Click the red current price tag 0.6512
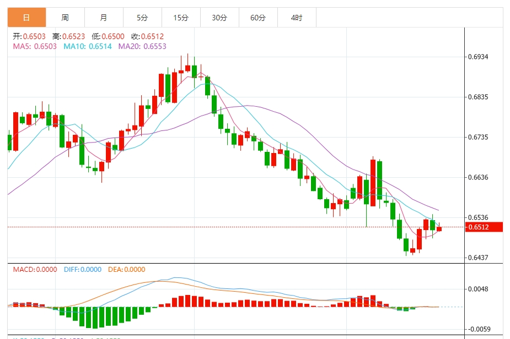 point(484,227)
